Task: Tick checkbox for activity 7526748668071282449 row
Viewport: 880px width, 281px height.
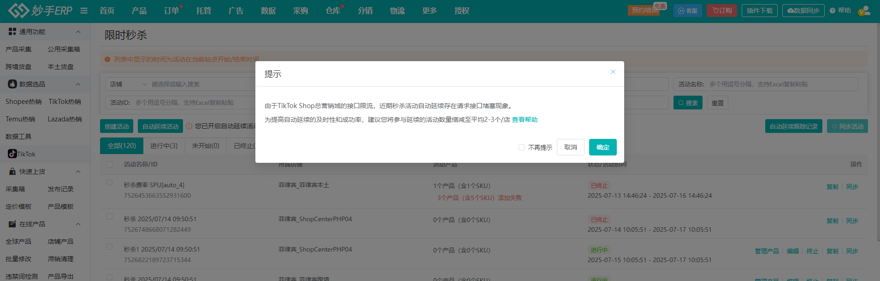Action: point(109,216)
